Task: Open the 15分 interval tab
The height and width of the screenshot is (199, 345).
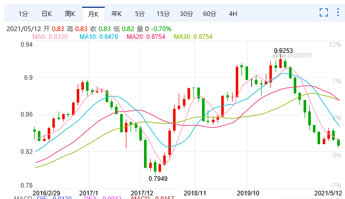Action: tap(163, 14)
